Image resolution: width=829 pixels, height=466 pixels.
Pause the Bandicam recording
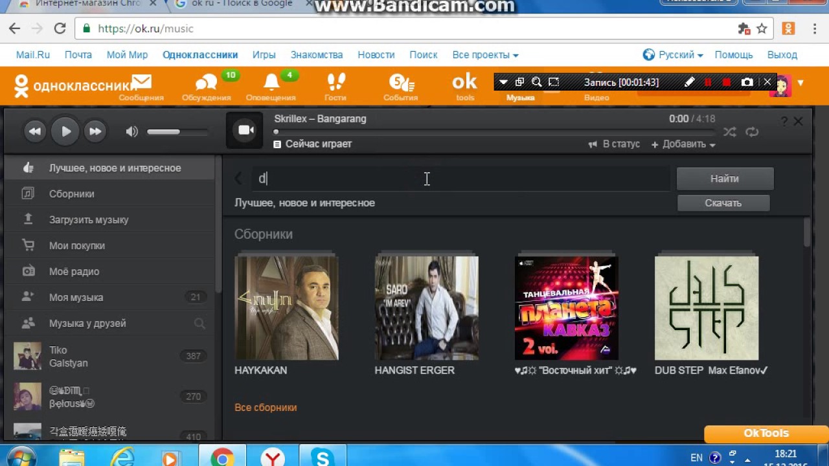pyautogui.click(x=708, y=82)
